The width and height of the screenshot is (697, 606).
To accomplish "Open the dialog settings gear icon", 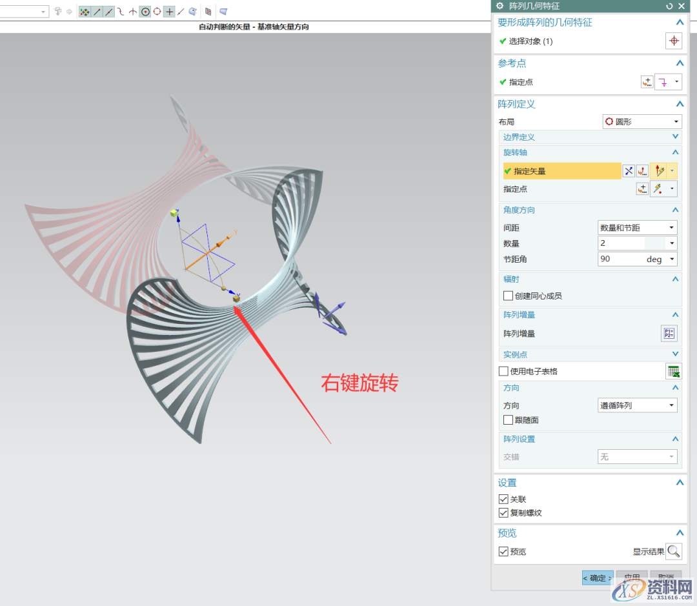I will (500, 6).
